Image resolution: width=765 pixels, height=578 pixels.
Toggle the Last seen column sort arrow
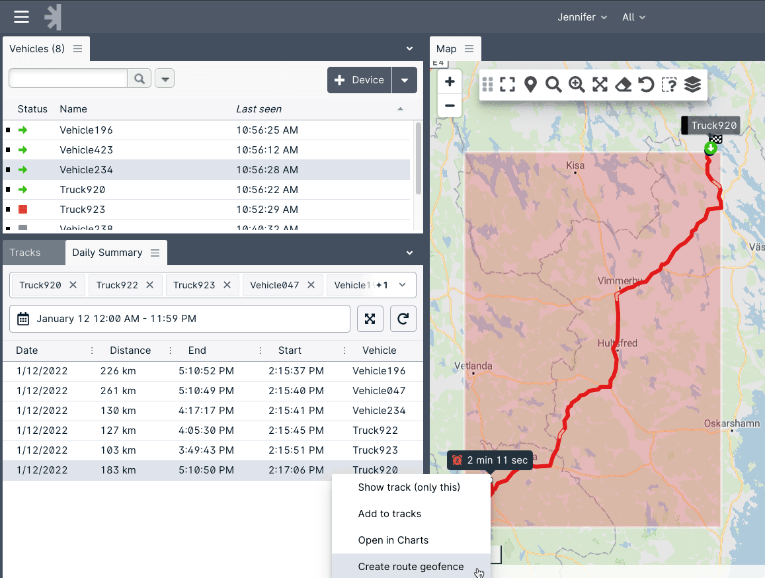pyautogui.click(x=400, y=108)
